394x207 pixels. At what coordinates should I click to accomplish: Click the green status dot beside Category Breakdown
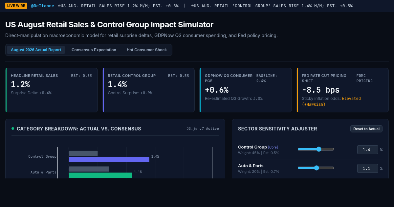13,128
